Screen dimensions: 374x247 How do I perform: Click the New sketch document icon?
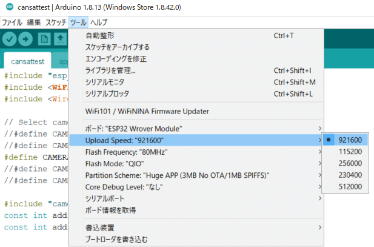44,39
